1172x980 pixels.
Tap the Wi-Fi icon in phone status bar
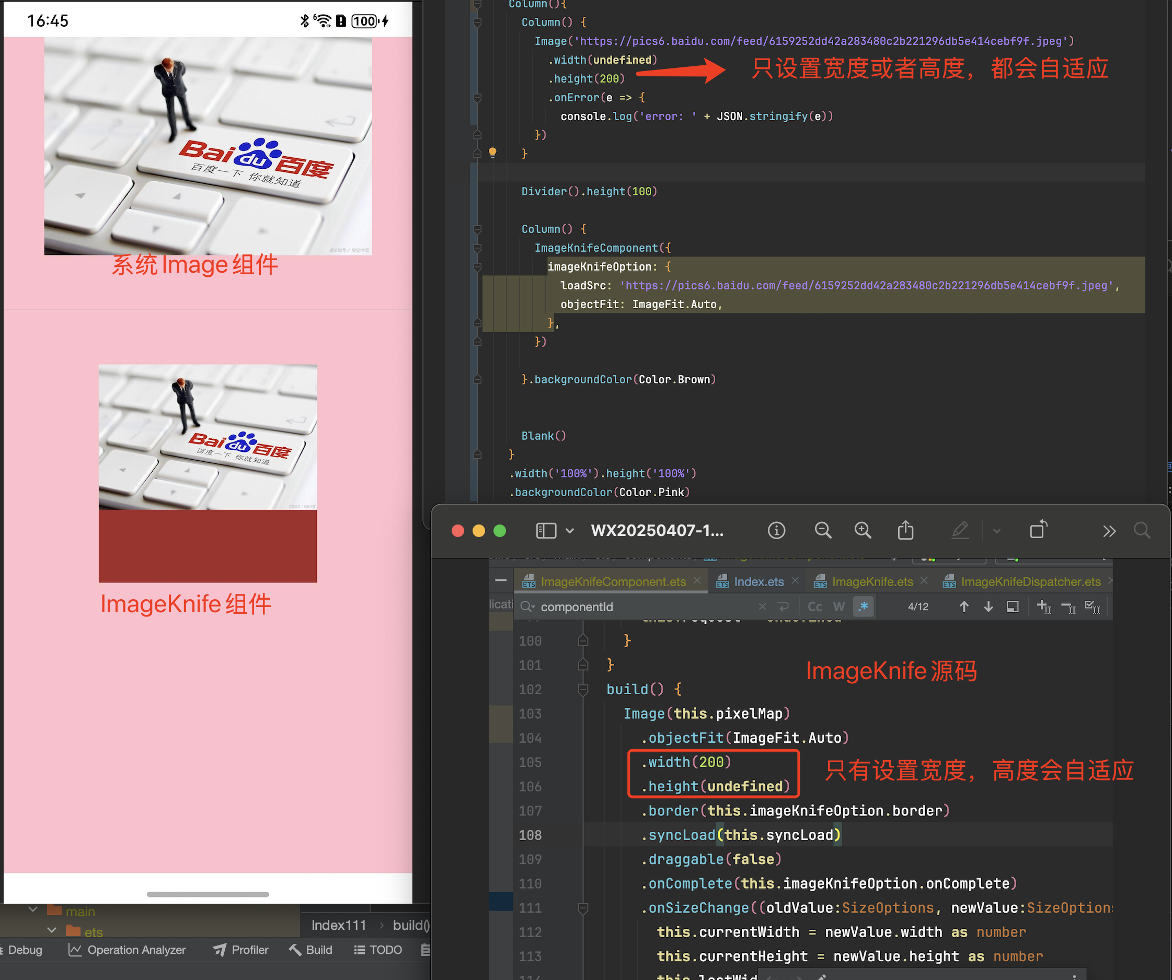(323, 21)
